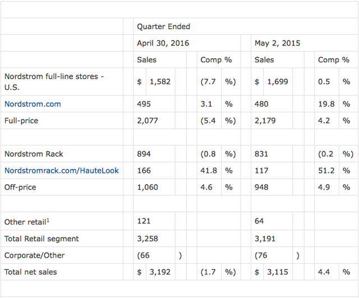Image resolution: width=359 pixels, height=298 pixels.
Task: Select the 1,582 sales value
Action: pos(160,82)
